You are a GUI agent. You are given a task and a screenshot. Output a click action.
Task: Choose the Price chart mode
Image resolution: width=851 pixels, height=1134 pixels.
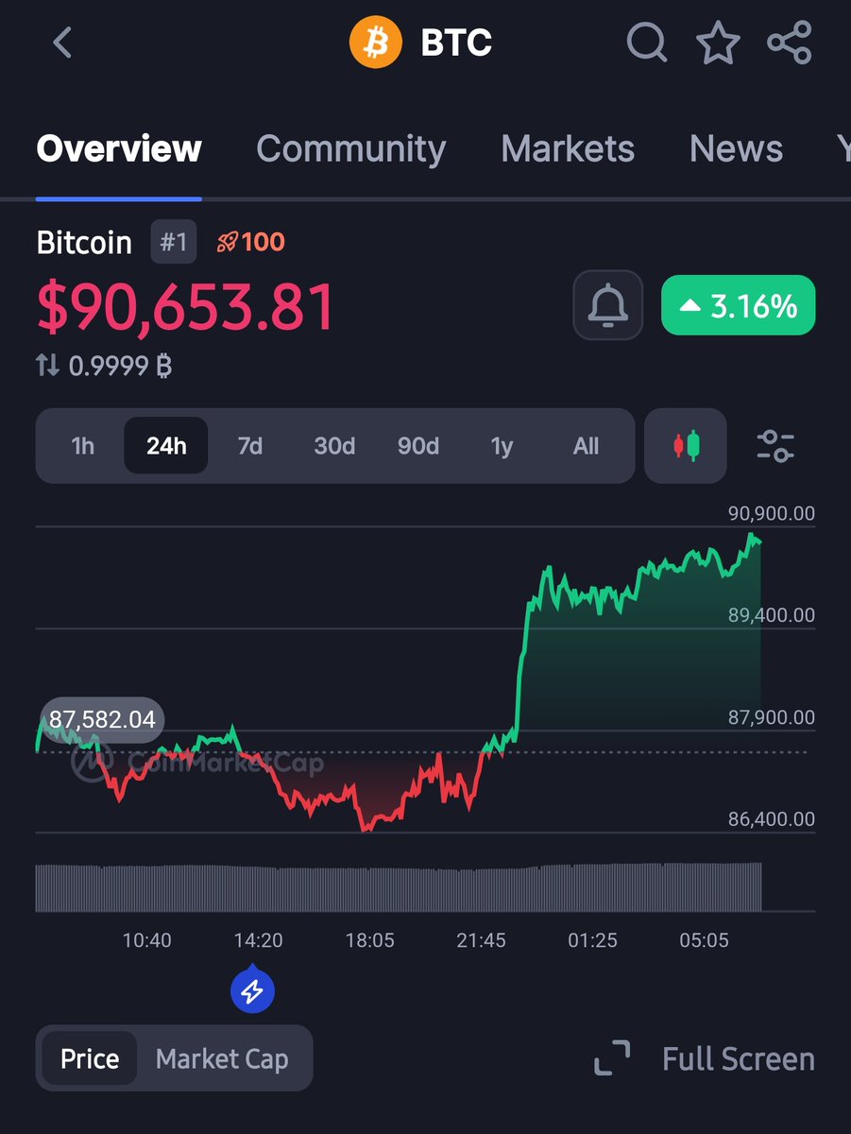pyautogui.click(x=90, y=1058)
